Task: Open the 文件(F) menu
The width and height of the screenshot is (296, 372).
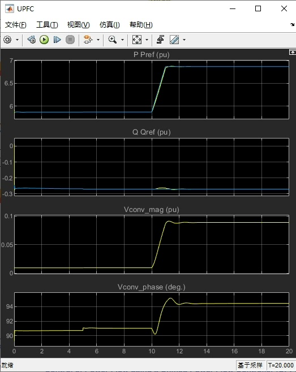Action: tap(16, 25)
